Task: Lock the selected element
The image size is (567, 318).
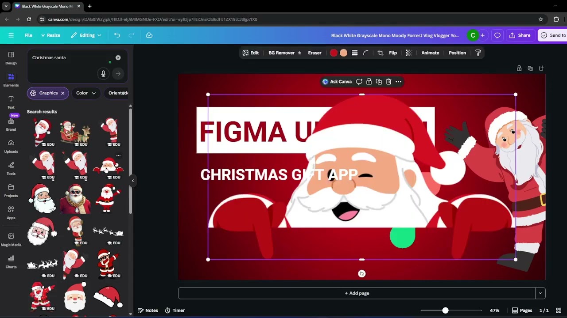Action: (x=369, y=82)
